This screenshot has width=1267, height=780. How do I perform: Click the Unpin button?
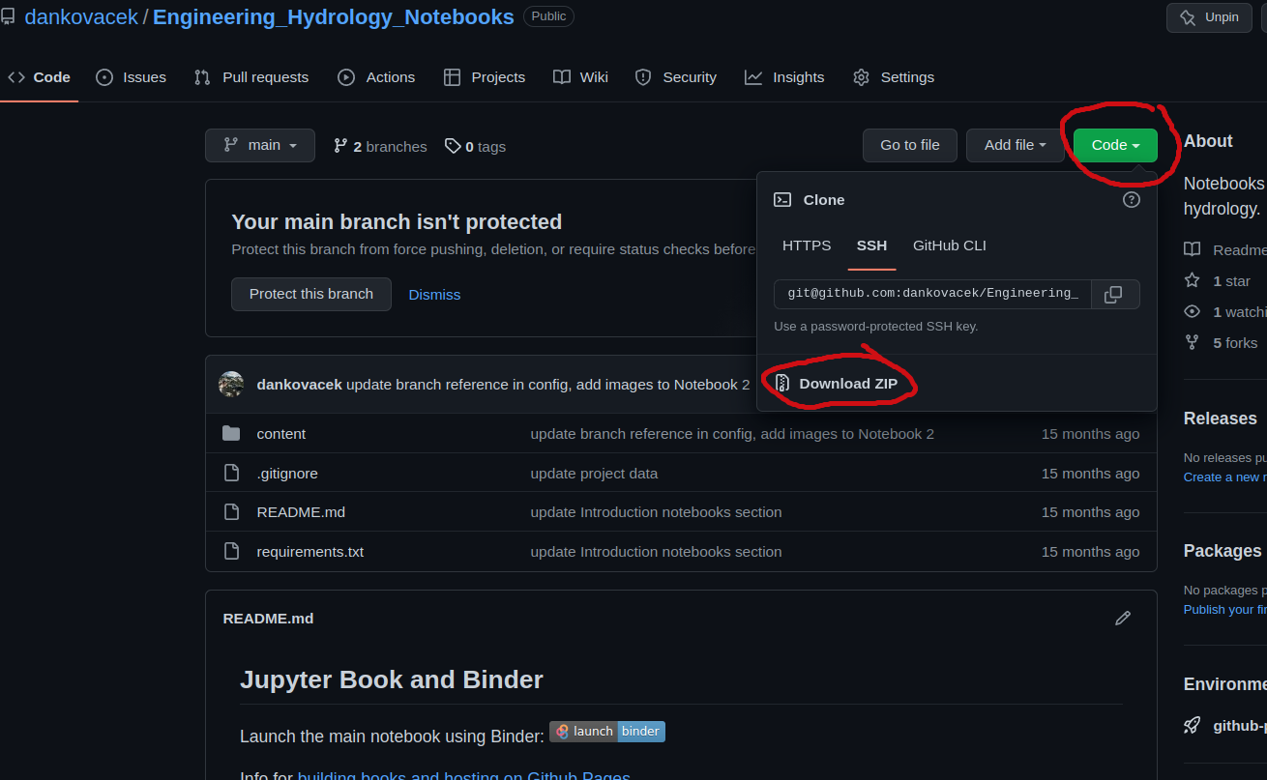[1210, 17]
